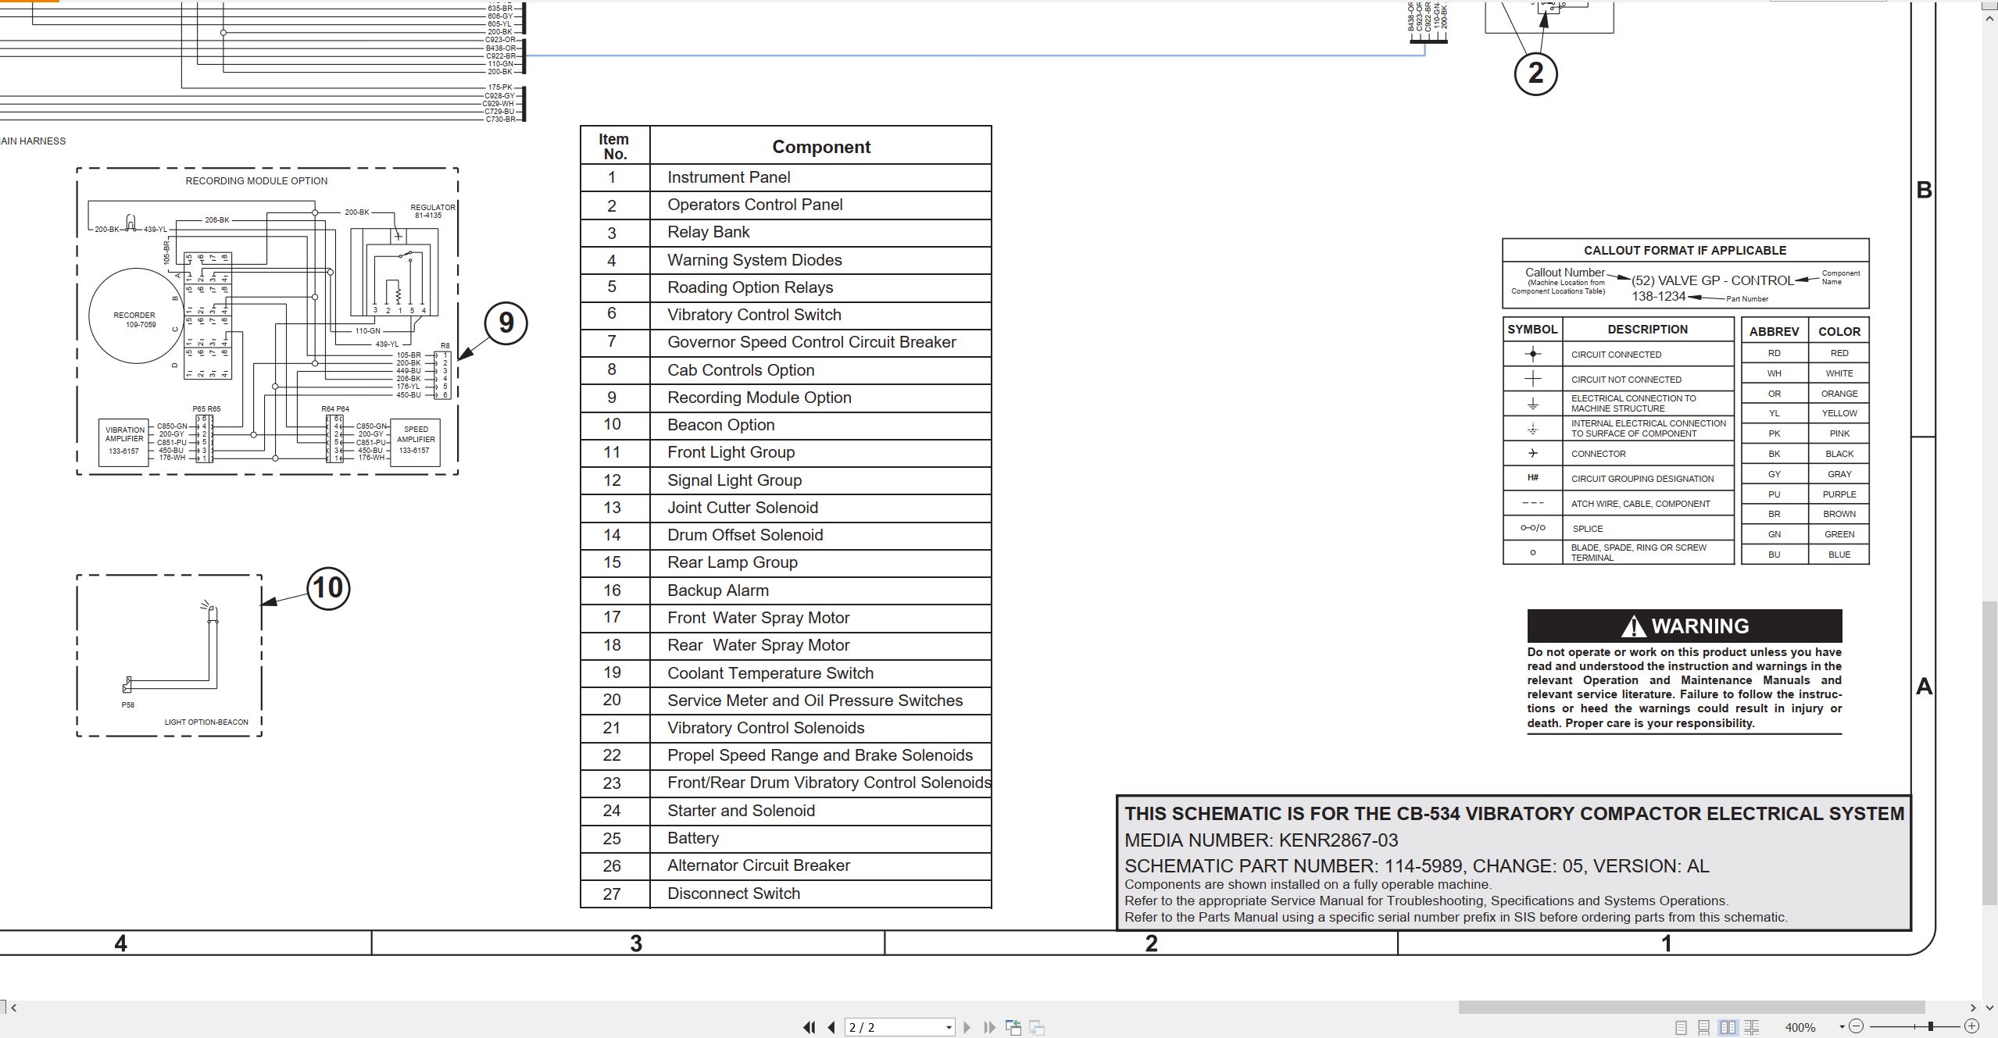Go to the first page
Viewport: 1998px width, 1038px height.
810,1027
